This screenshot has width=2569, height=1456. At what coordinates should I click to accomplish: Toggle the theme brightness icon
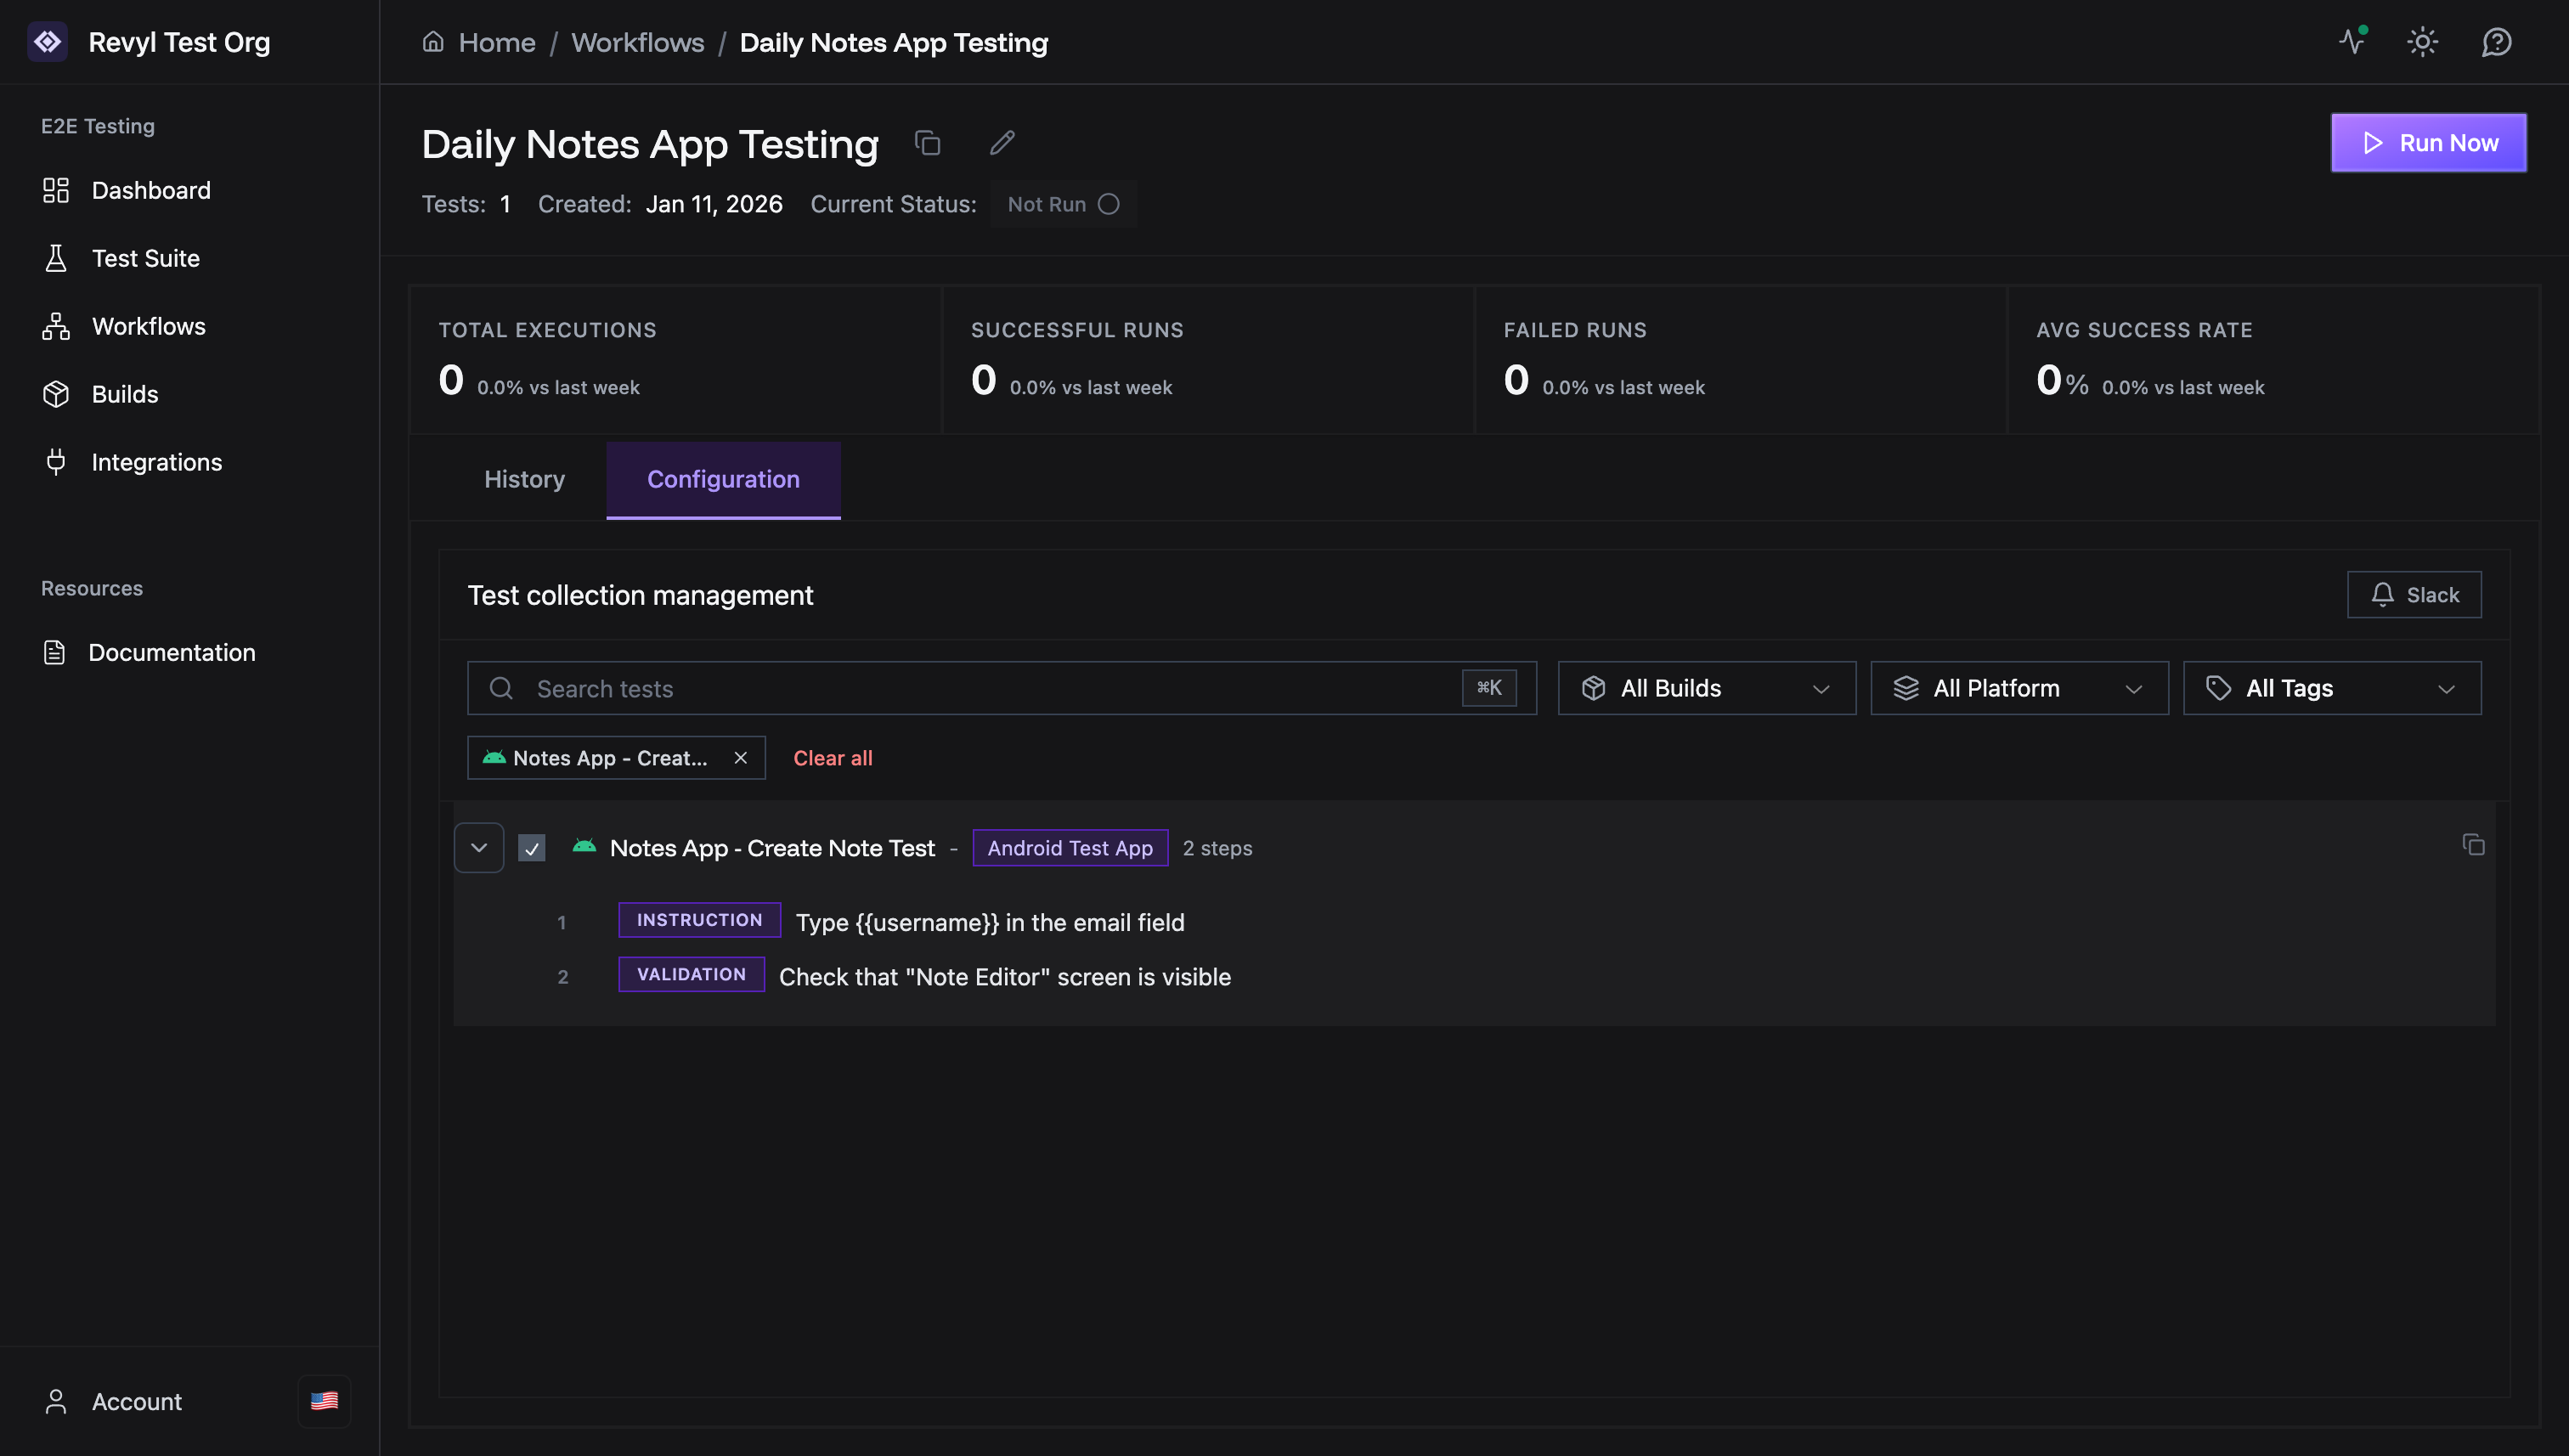point(2423,42)
